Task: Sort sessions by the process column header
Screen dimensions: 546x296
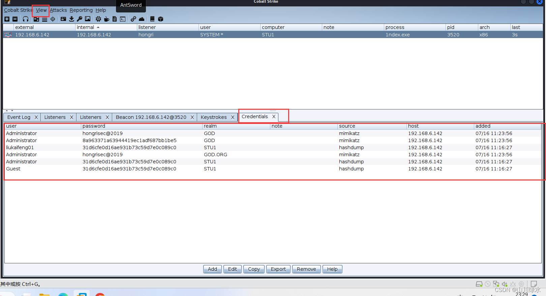Action: coord(415,27)
